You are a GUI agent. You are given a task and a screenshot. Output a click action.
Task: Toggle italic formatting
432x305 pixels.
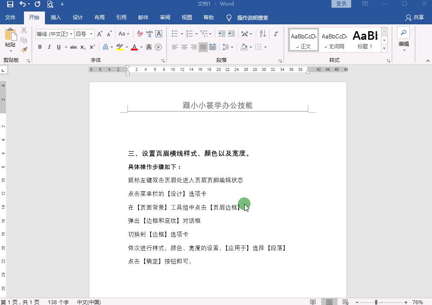click(50, 47)
